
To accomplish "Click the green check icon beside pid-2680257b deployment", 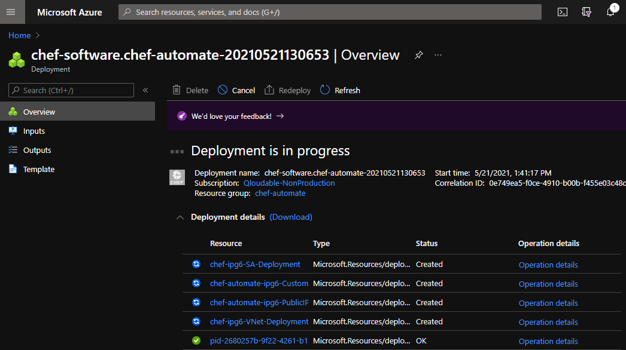I will pos(196,340).
